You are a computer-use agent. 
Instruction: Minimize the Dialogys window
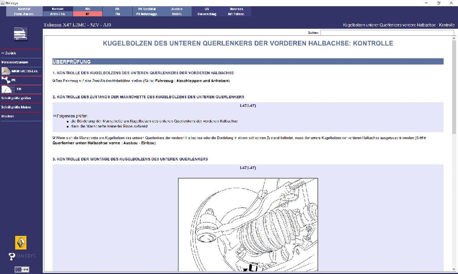coord(426,3)
